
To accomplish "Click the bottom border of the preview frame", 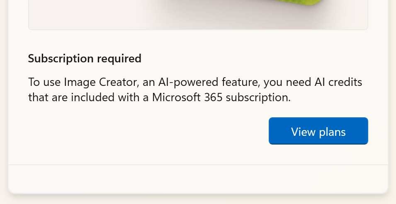I will click(x=198, y=29).
